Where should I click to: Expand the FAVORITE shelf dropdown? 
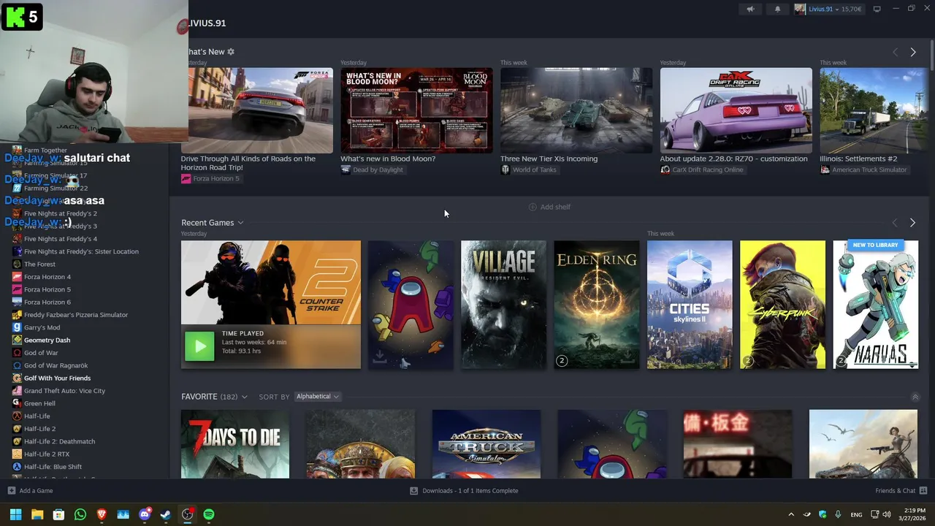(x=244, y=397)
